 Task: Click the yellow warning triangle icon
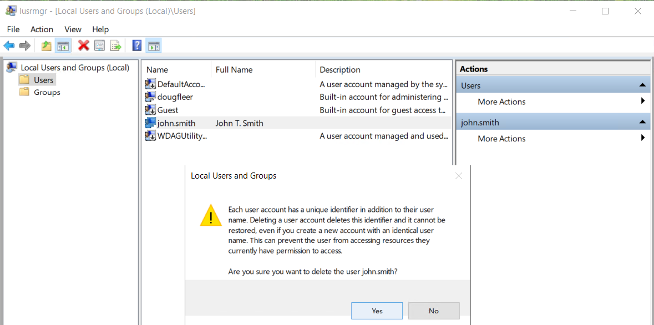[211, 216]
